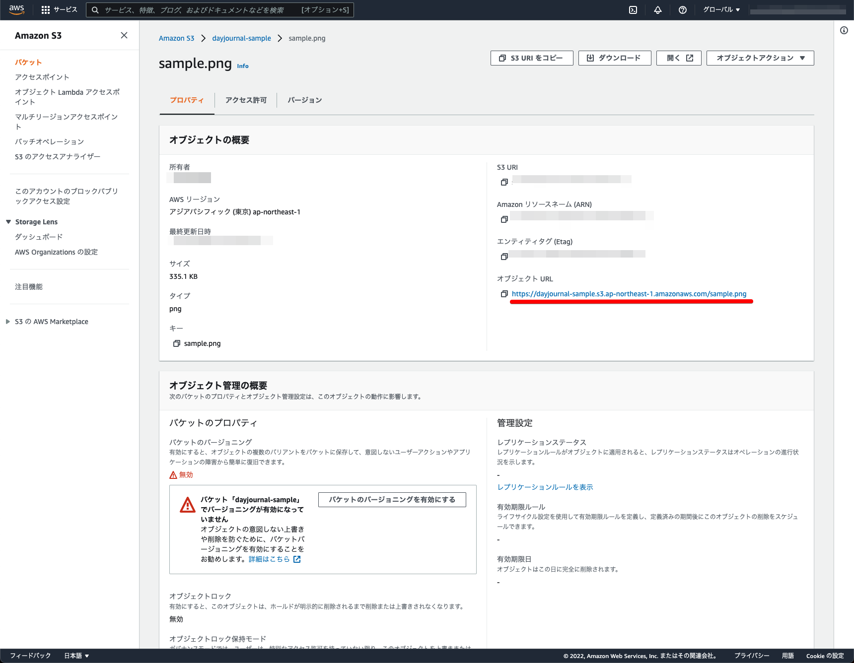Click the Amazon S3 breadcrumb link
The height and width of the screenshot is (663, 854).
coord(176,38)
